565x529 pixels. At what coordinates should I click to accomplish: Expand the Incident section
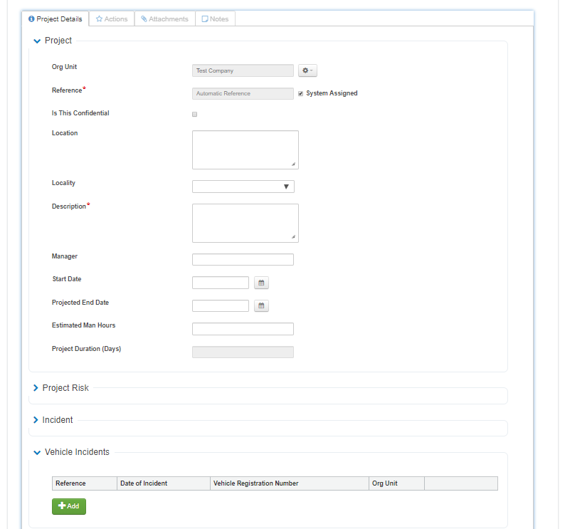click(36, 420)
